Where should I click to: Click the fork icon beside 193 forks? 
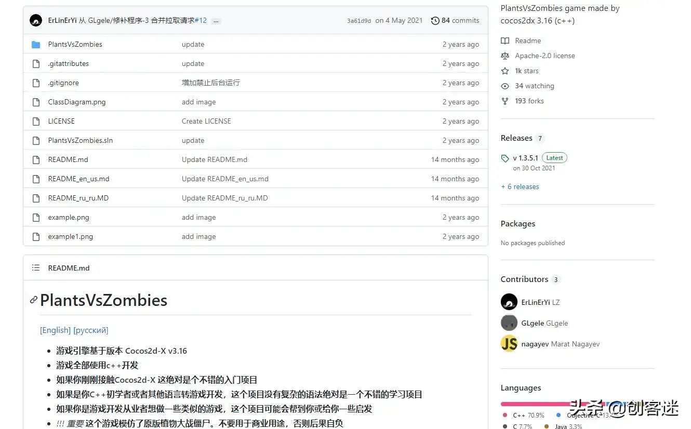coord(504,101)
